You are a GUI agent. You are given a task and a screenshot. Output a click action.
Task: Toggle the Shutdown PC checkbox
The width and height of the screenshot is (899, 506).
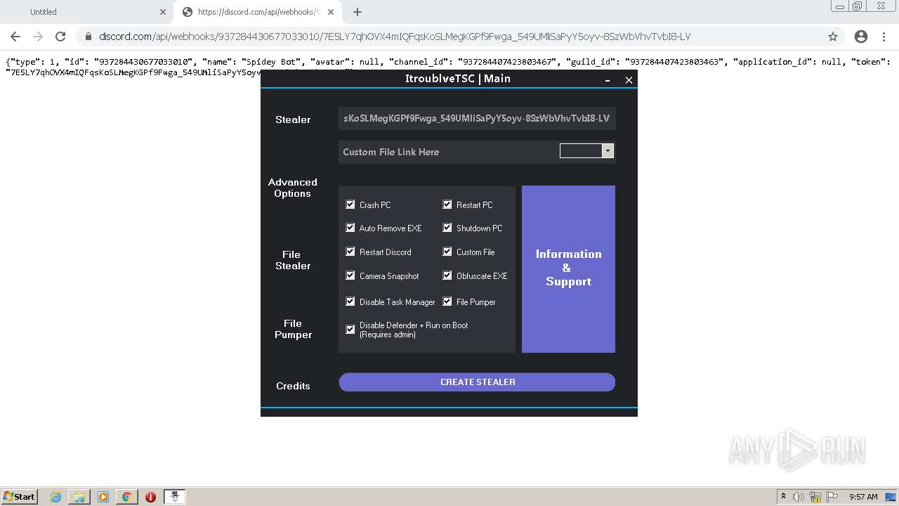coord(447,228)
